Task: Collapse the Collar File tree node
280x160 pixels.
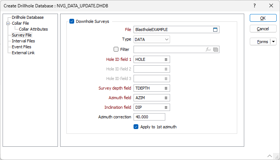Action: coord(8,23)
